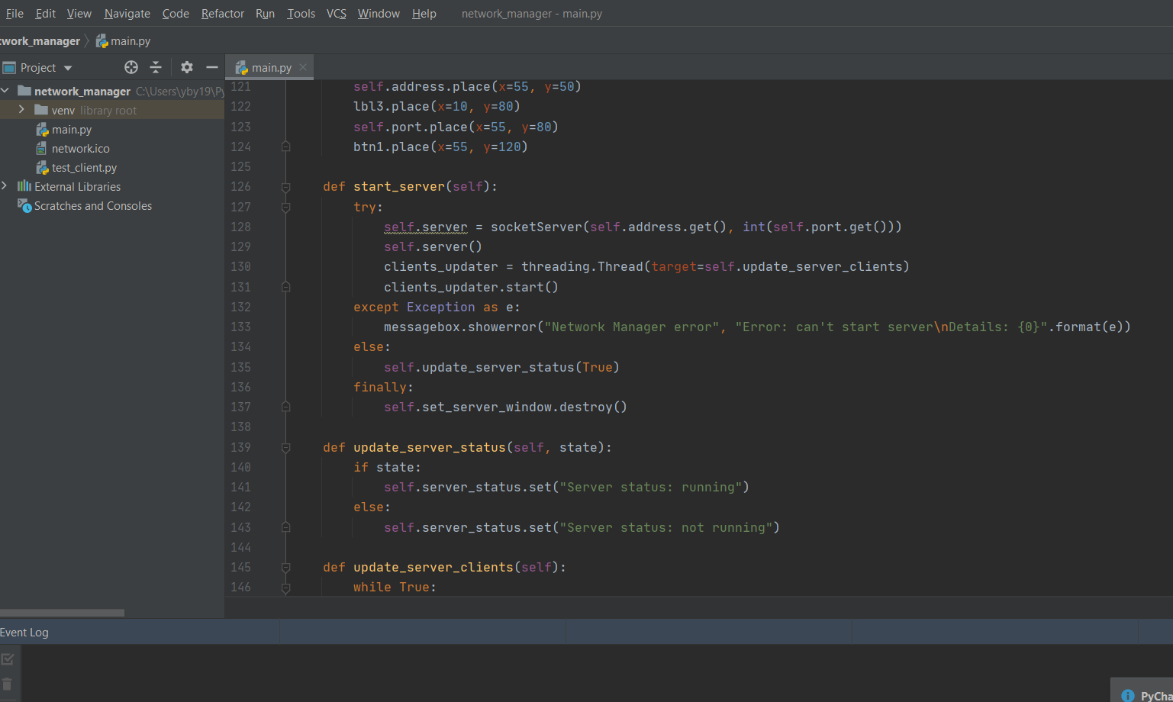
Task: Click the Event Log clear-all trash icon
Action: point(8,684)
